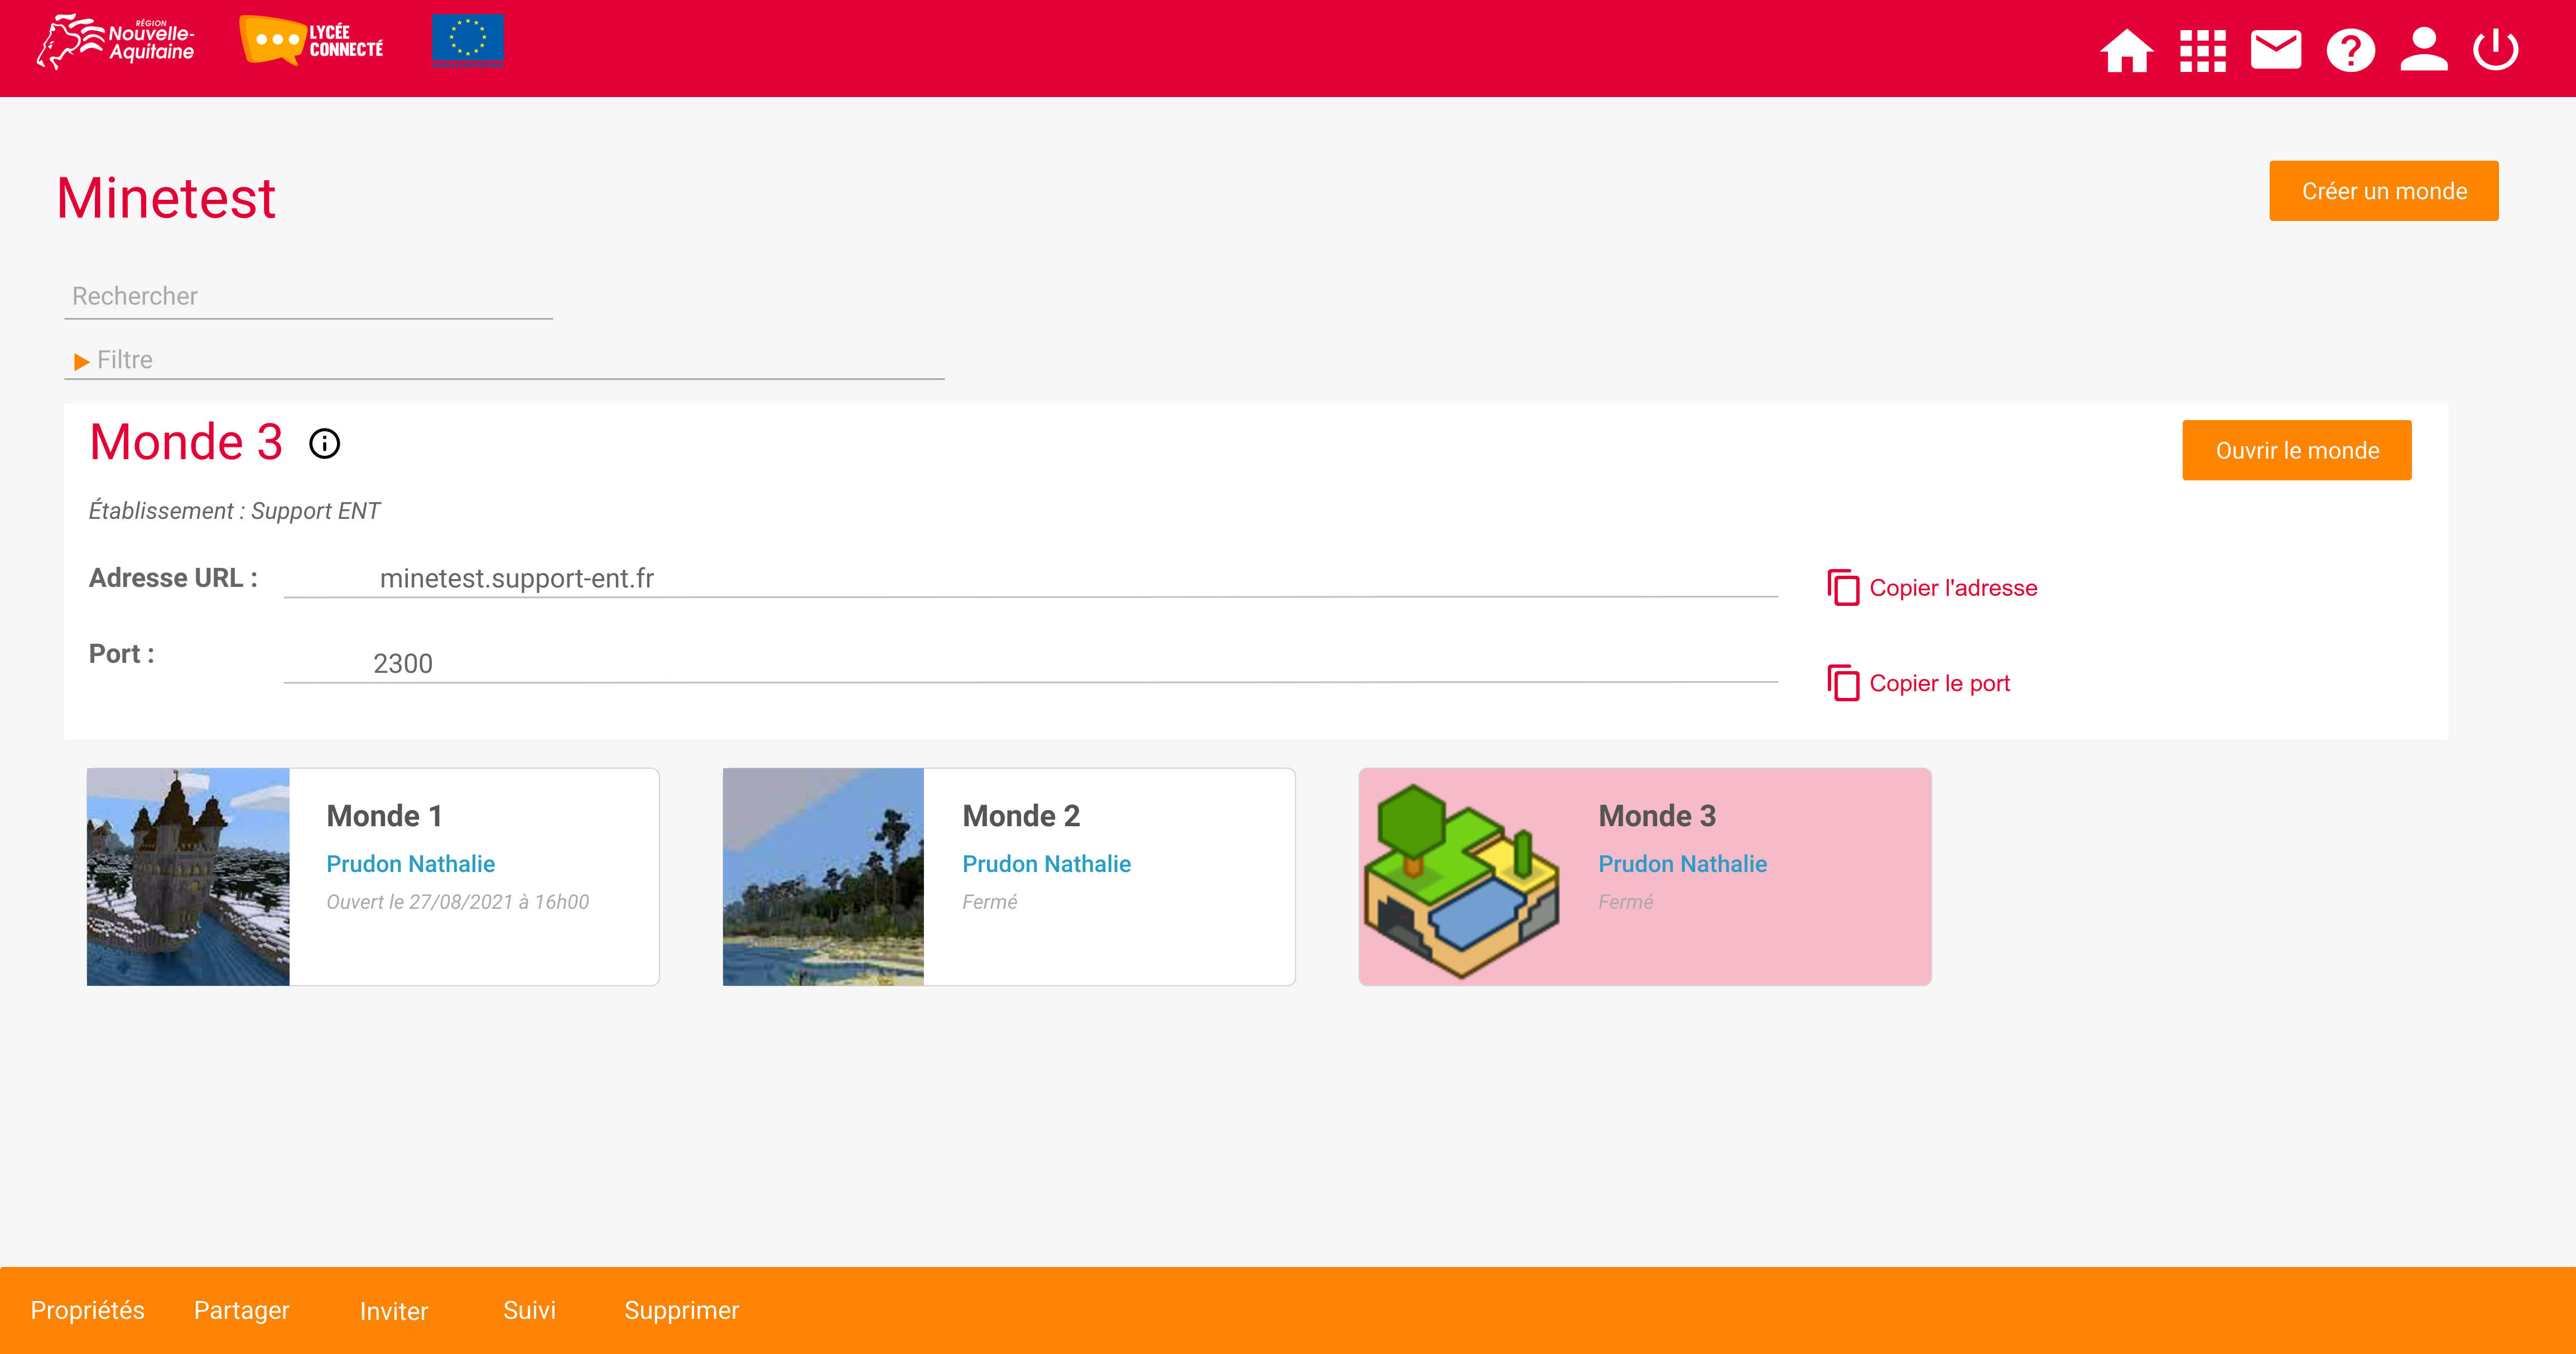The height and width of the screenshot is (1354, 2576).
Task: Open the mail envelope icon
Action: [x=2275, y=50]
